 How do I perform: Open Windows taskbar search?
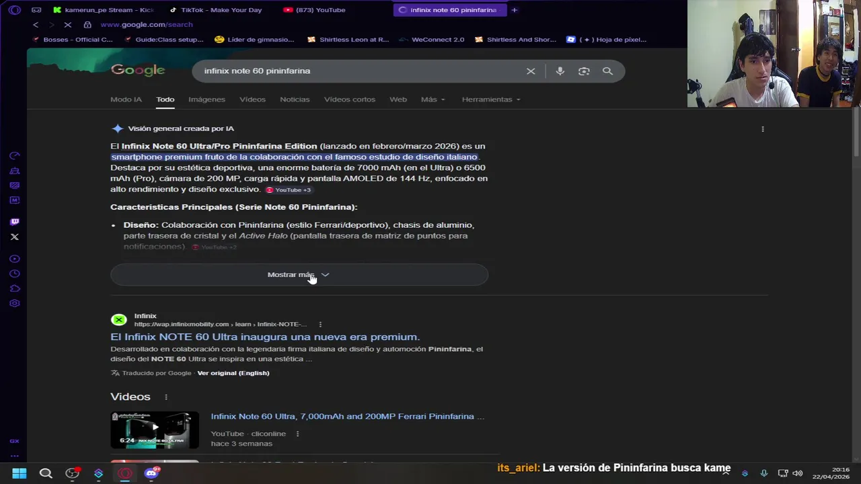46,473
